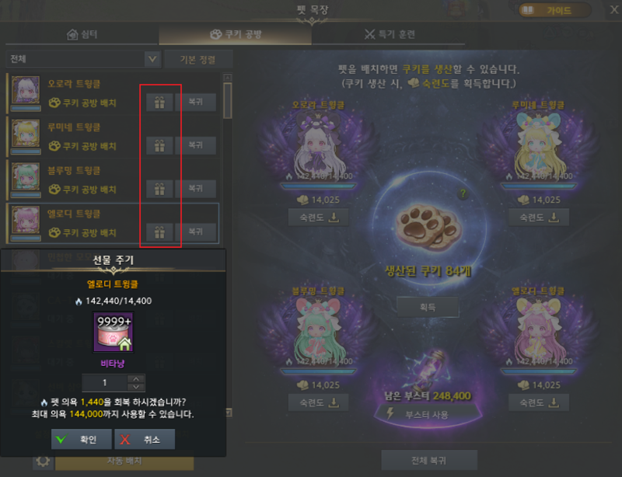Click the paw cookie icon in center

[x=429, y=226]
